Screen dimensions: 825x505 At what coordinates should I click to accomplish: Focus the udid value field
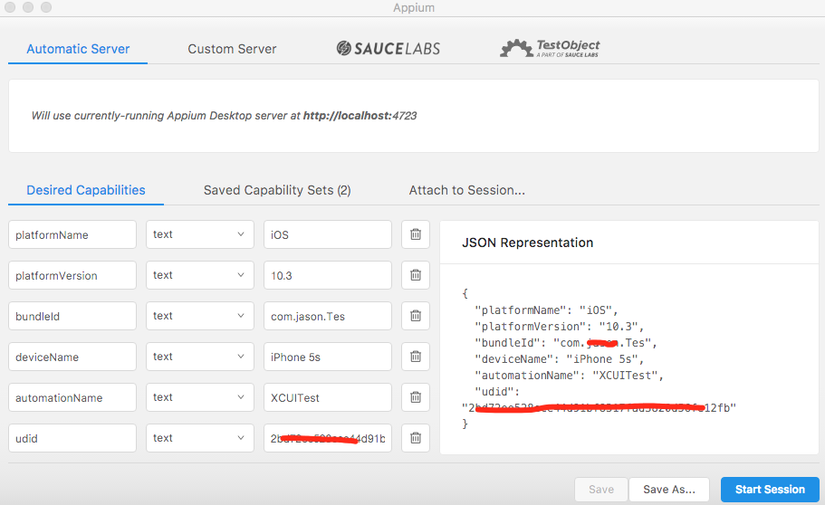click(x=328, y=438)
